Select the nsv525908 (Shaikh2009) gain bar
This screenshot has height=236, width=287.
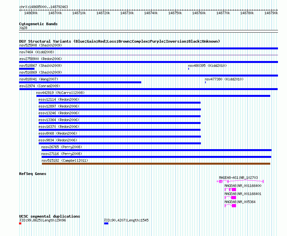pos(148,48)
